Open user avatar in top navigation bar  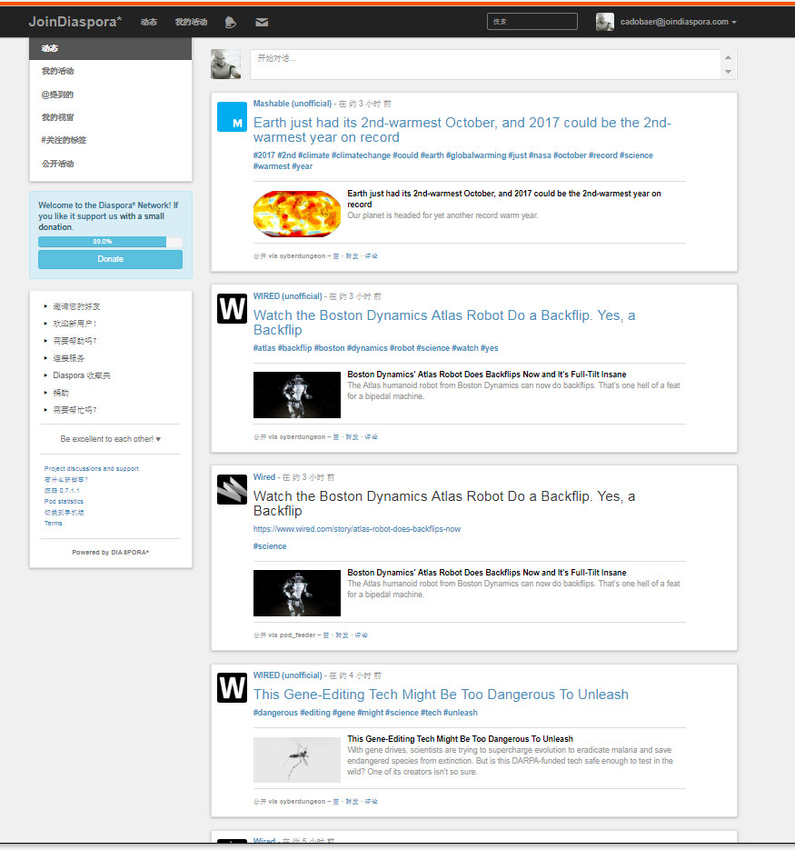605,22
